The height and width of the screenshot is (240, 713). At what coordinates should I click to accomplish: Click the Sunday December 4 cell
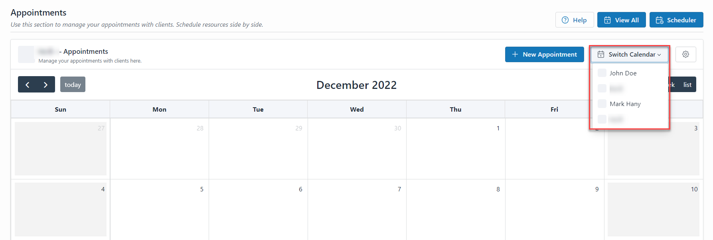(61, 209)
